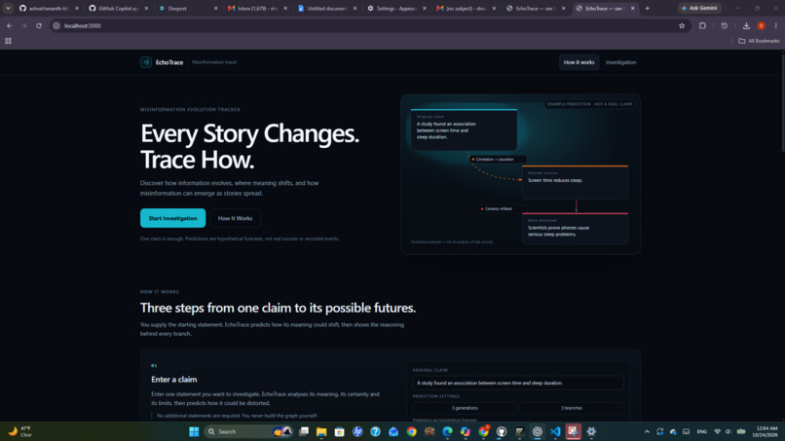Open weather widget showing 47°F Clear

pos(20,431)
